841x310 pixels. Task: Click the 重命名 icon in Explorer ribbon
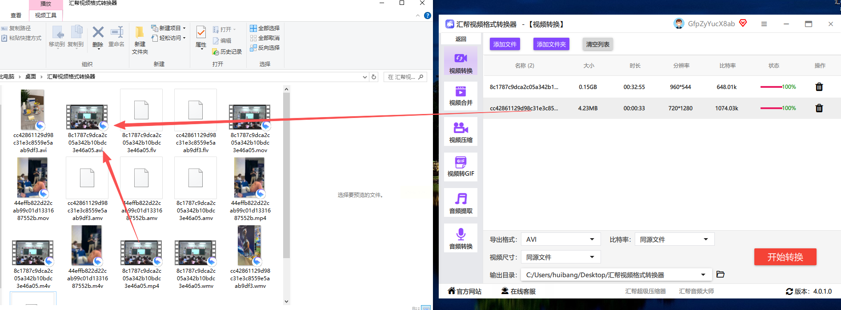click(x=116, y=37)
